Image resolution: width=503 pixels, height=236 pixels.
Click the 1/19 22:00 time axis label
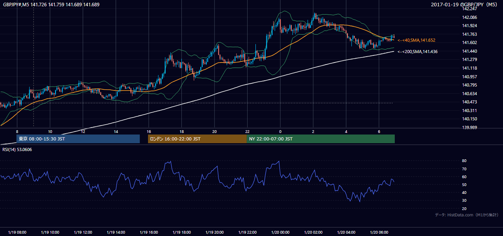point(247,232)
